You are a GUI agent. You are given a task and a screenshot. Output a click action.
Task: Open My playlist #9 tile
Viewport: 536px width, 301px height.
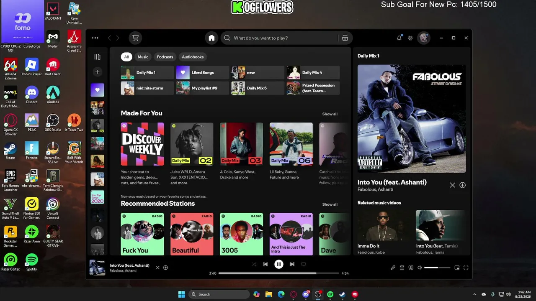[203, 88]
